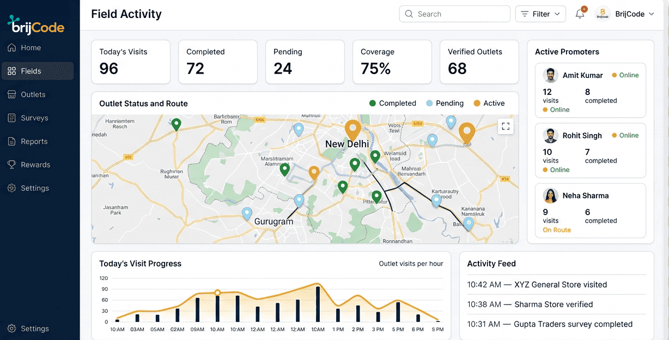The image size is (669, 340).
Task: Click Neha Sharma's name
Action: 586,196
